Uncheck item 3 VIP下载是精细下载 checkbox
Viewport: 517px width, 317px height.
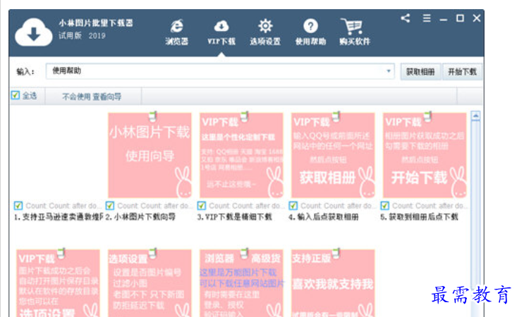(202, 206)
